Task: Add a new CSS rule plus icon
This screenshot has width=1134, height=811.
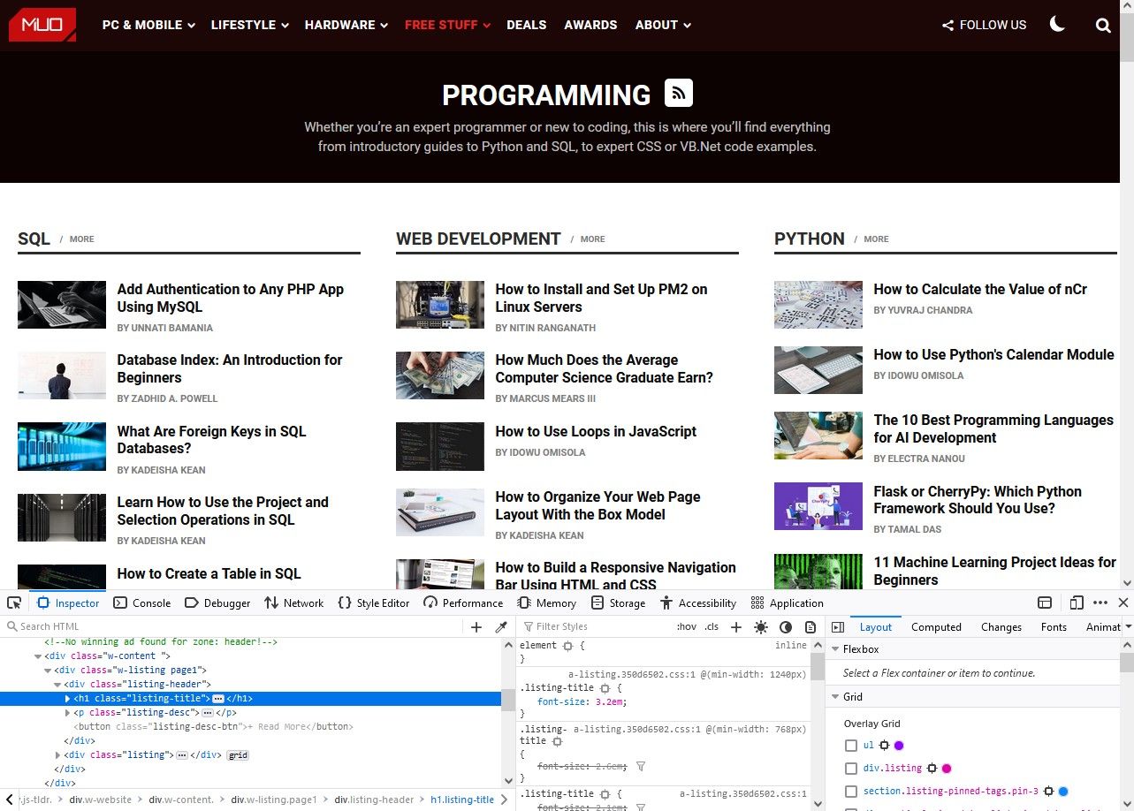Action: 736,627
